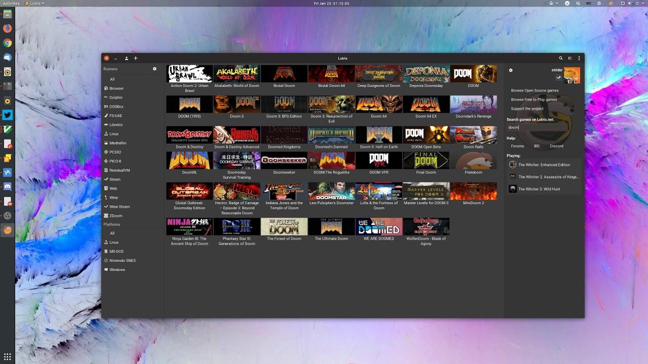Switch view with the list view icon
Image resolution: width=648 pixels, height=364 pixels.
point(570,58)
